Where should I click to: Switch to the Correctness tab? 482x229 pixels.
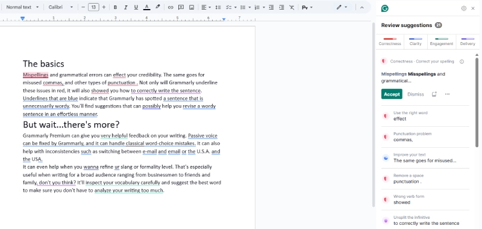coord(390,41)
